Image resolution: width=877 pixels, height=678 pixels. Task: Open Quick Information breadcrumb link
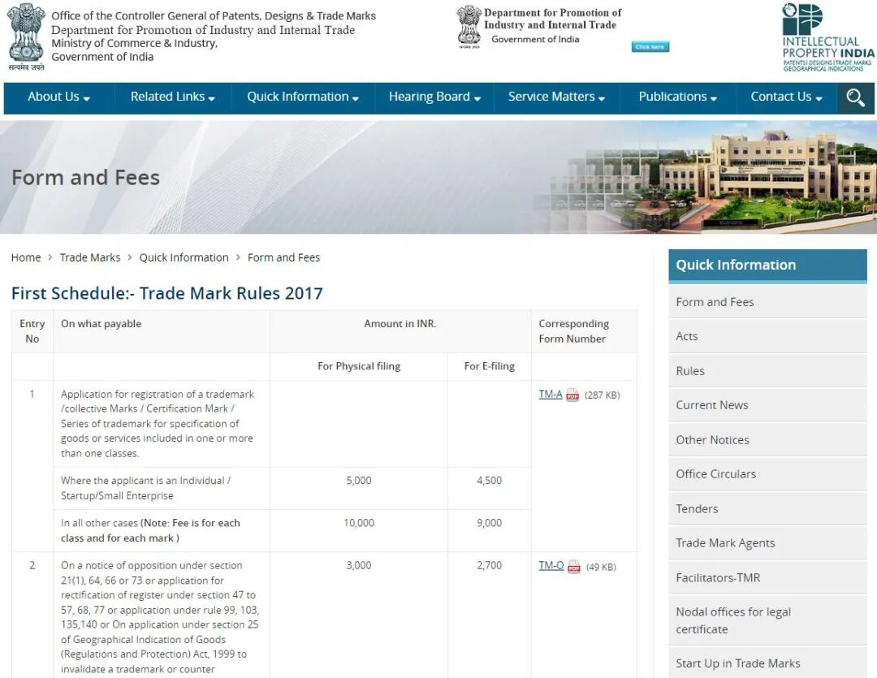pos(184,257)
